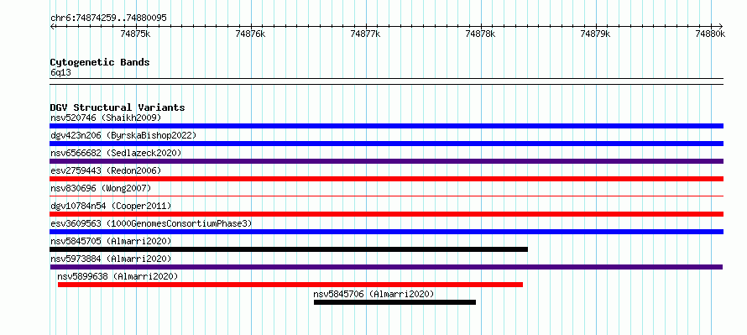Select the purple bar under nsv5973884

point(386,267)
